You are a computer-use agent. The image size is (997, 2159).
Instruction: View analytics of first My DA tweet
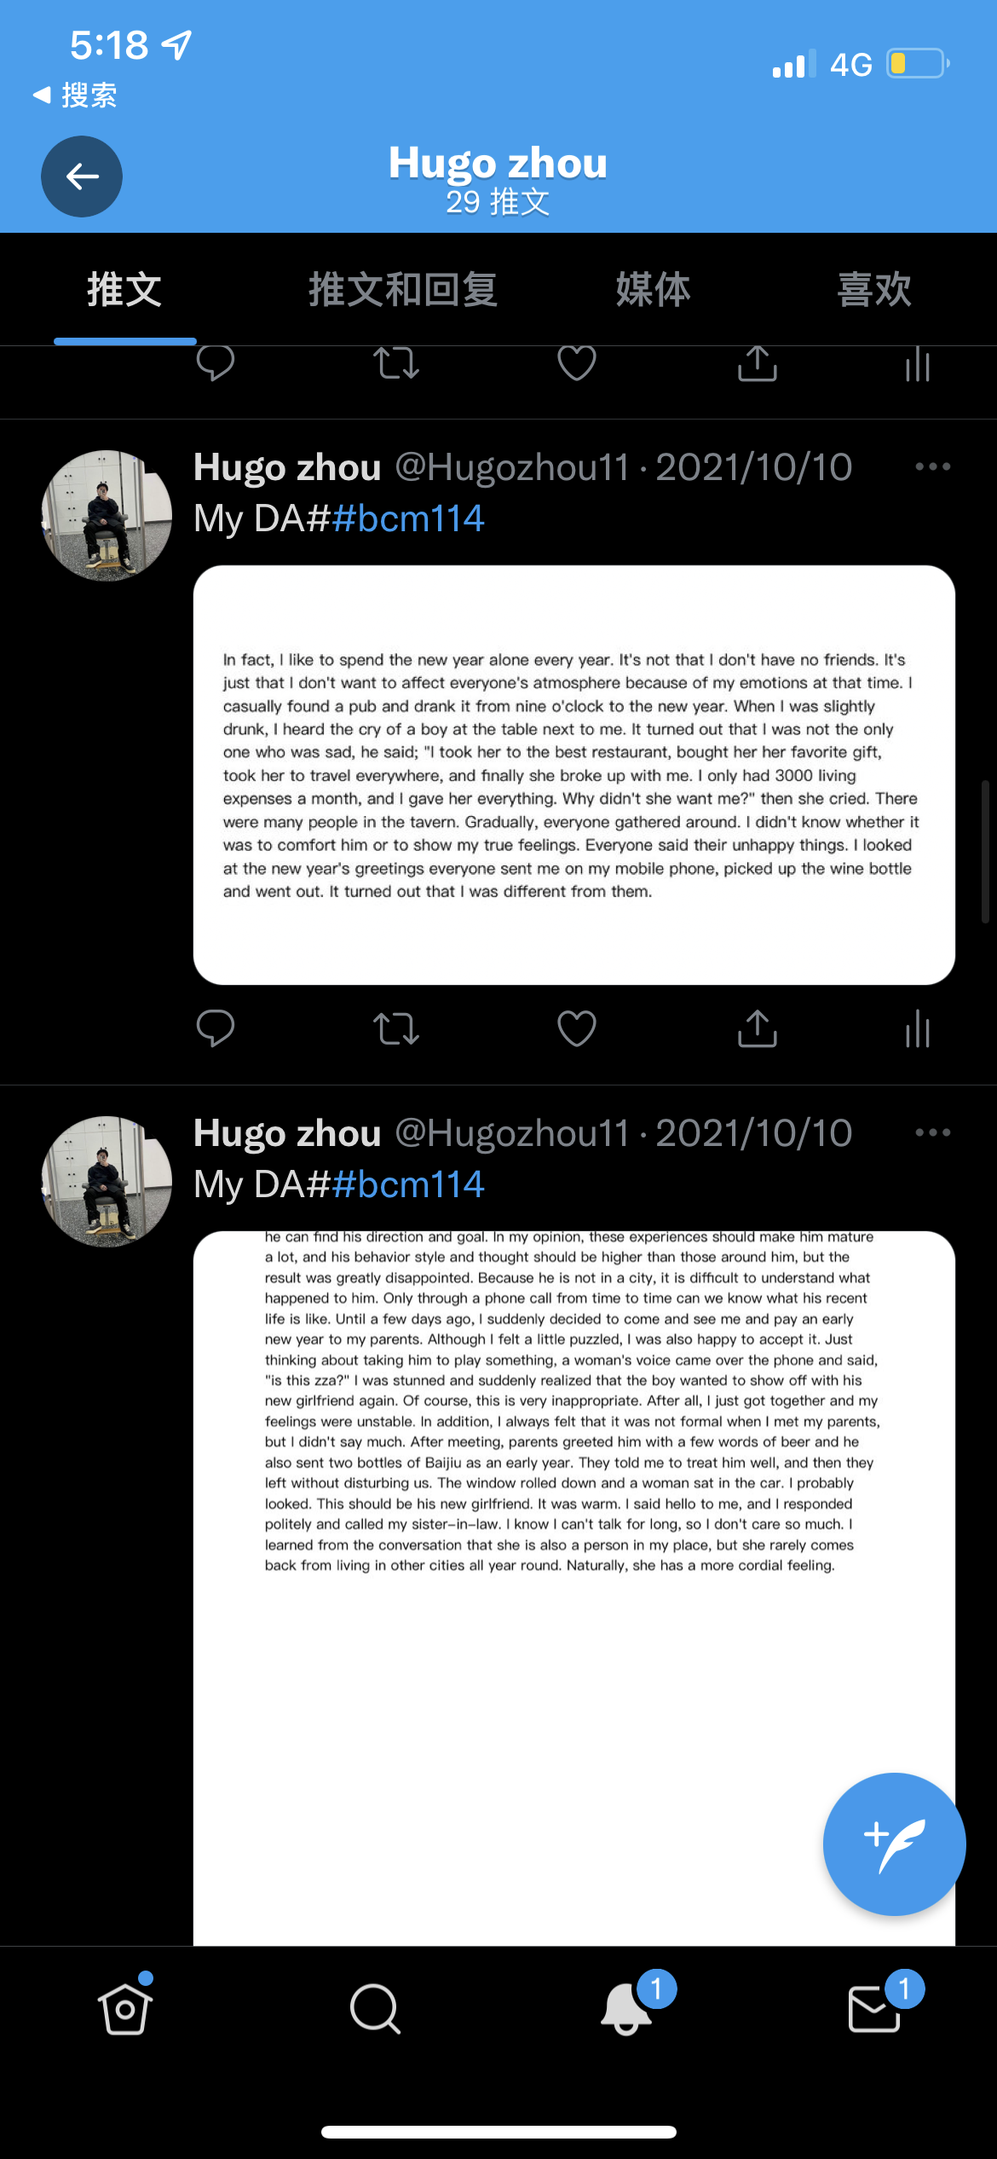[918, 1028]
